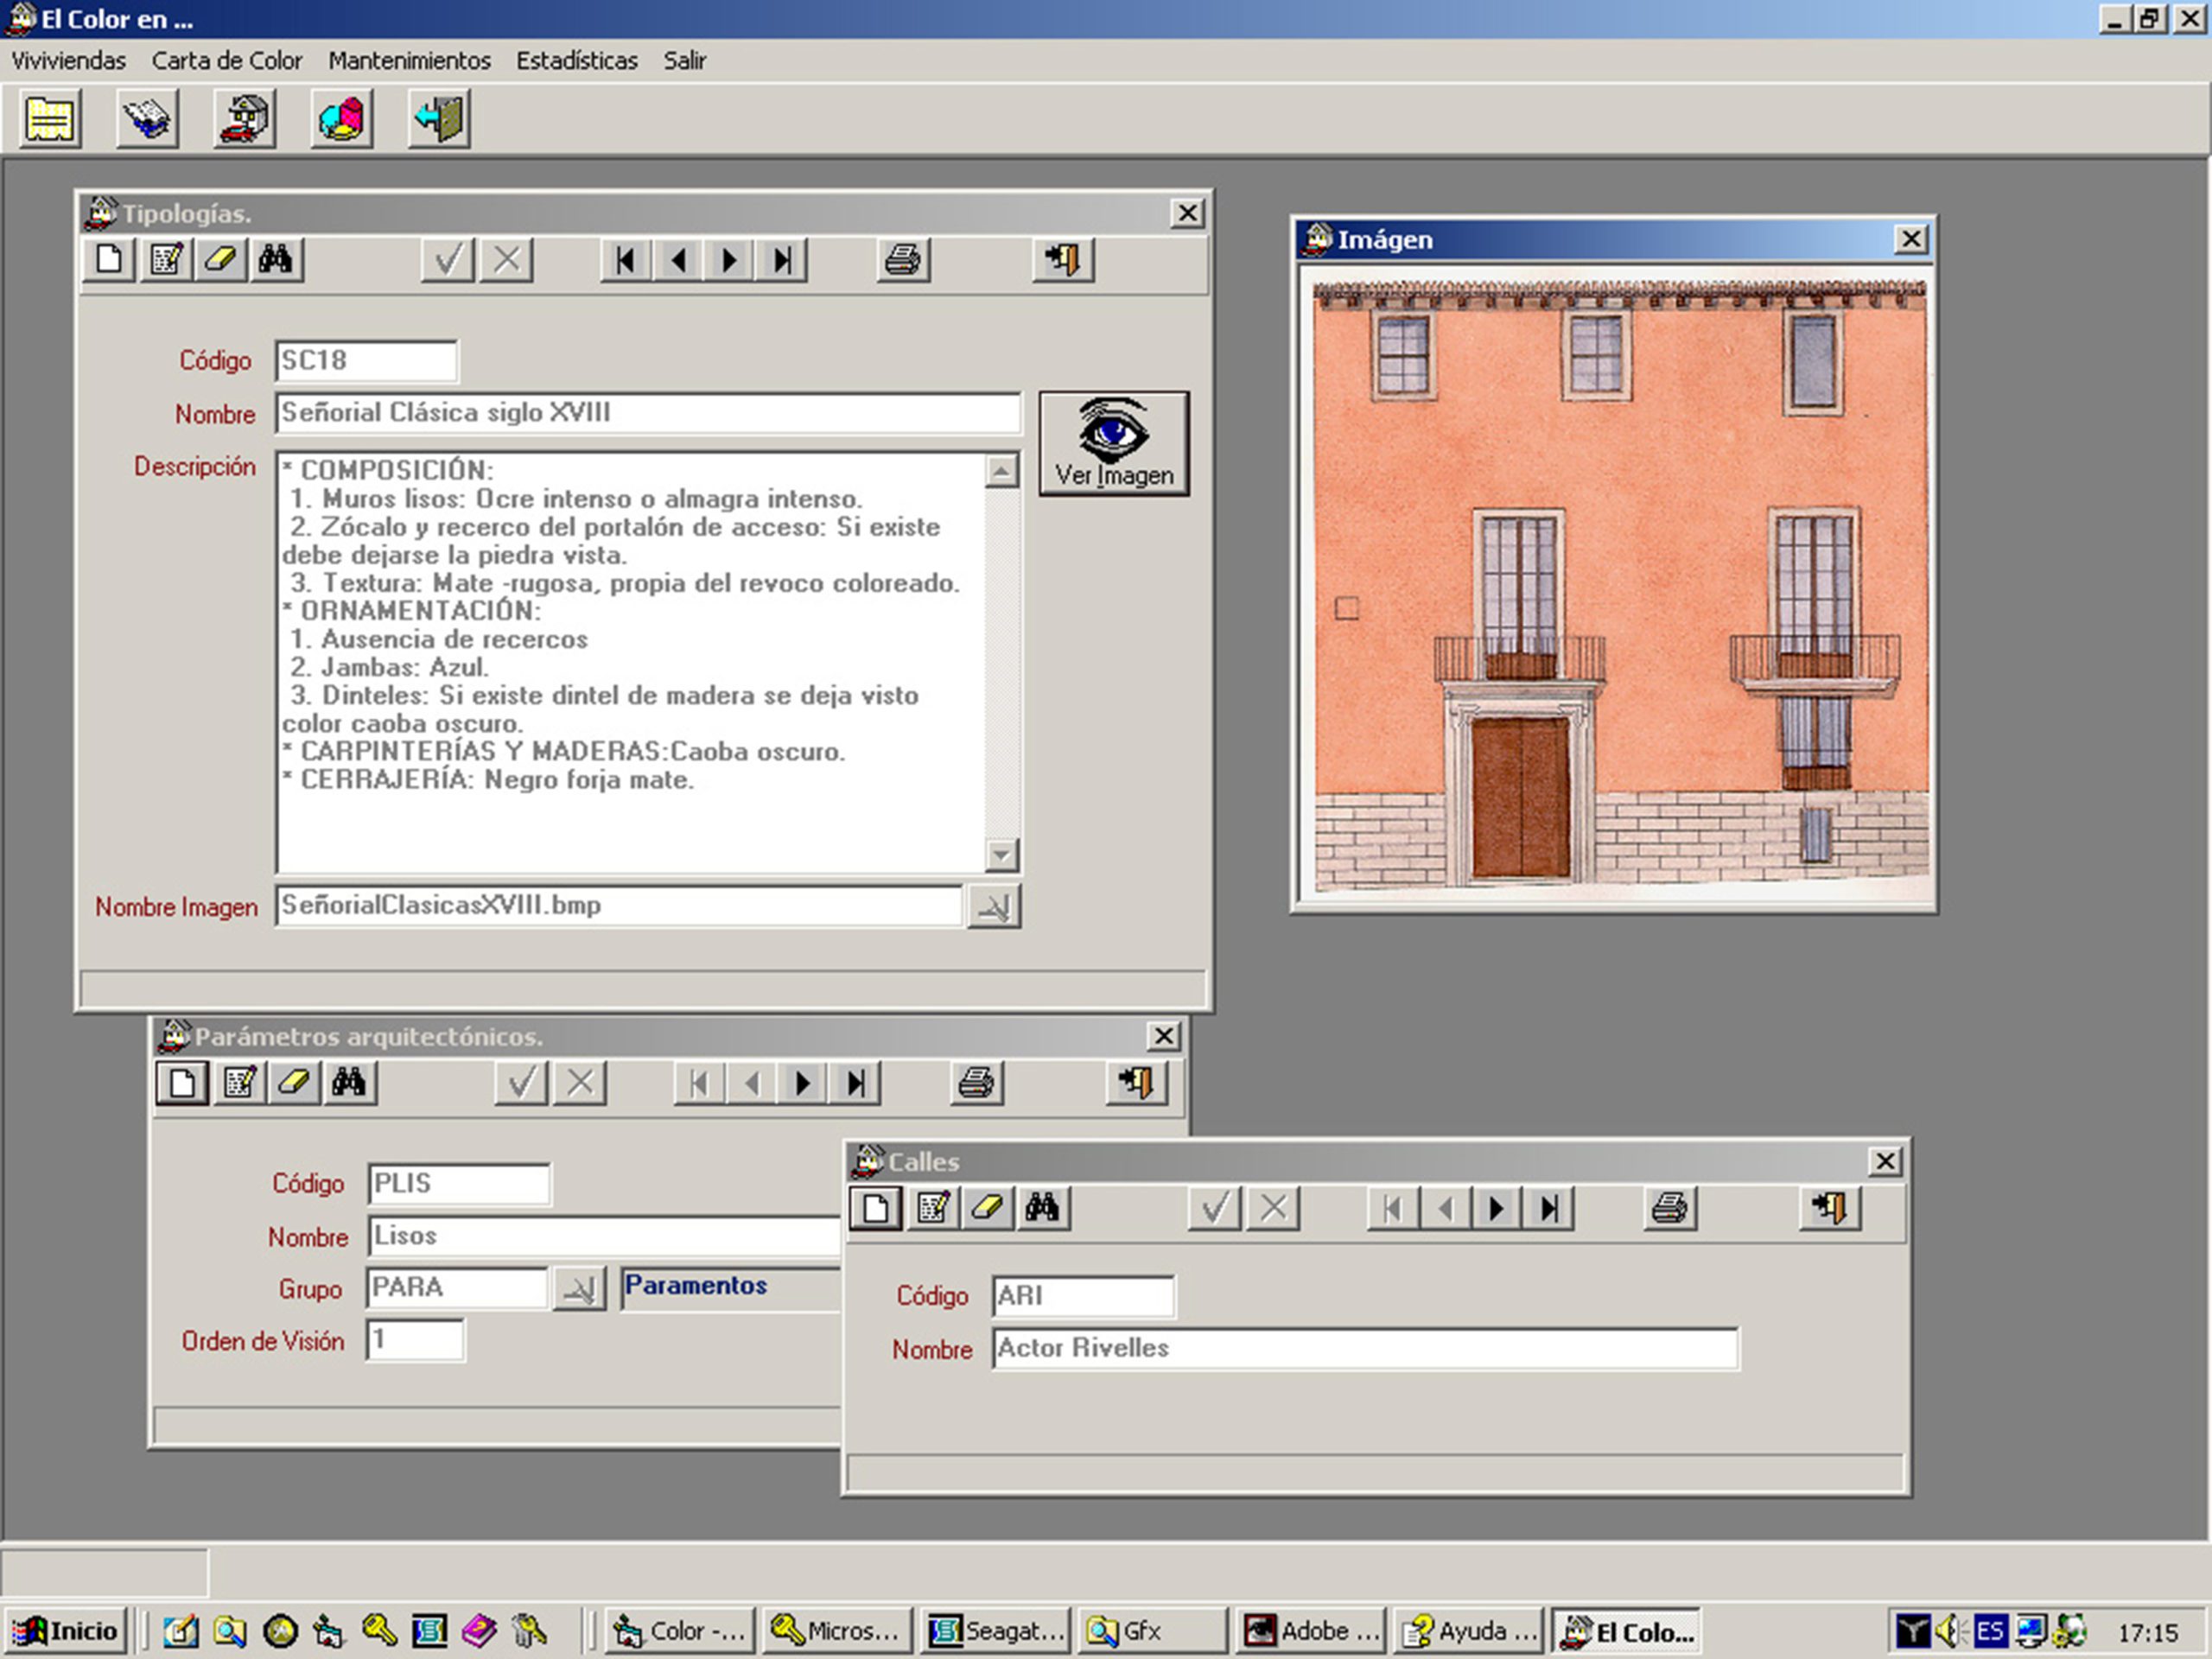Go to last record in Tipologías
The image size is (2212, 1659).
(x=782, y=261)
